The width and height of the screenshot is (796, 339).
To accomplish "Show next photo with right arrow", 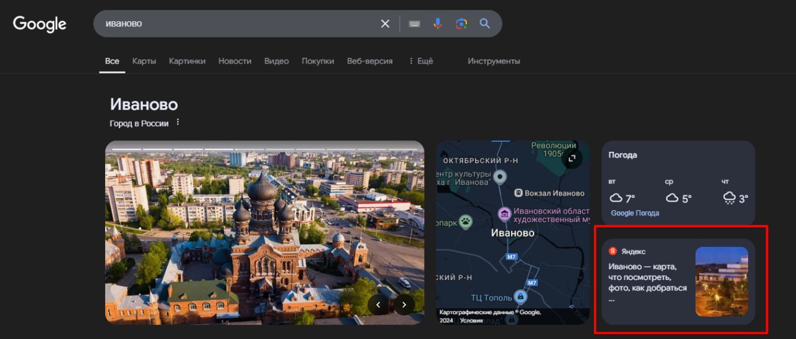I will 405,305.
